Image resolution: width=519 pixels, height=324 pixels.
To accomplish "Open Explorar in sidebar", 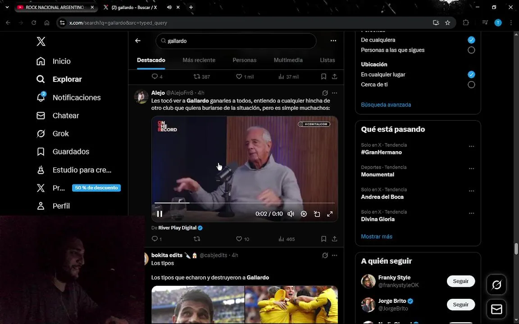I will [x=59, y=79].
